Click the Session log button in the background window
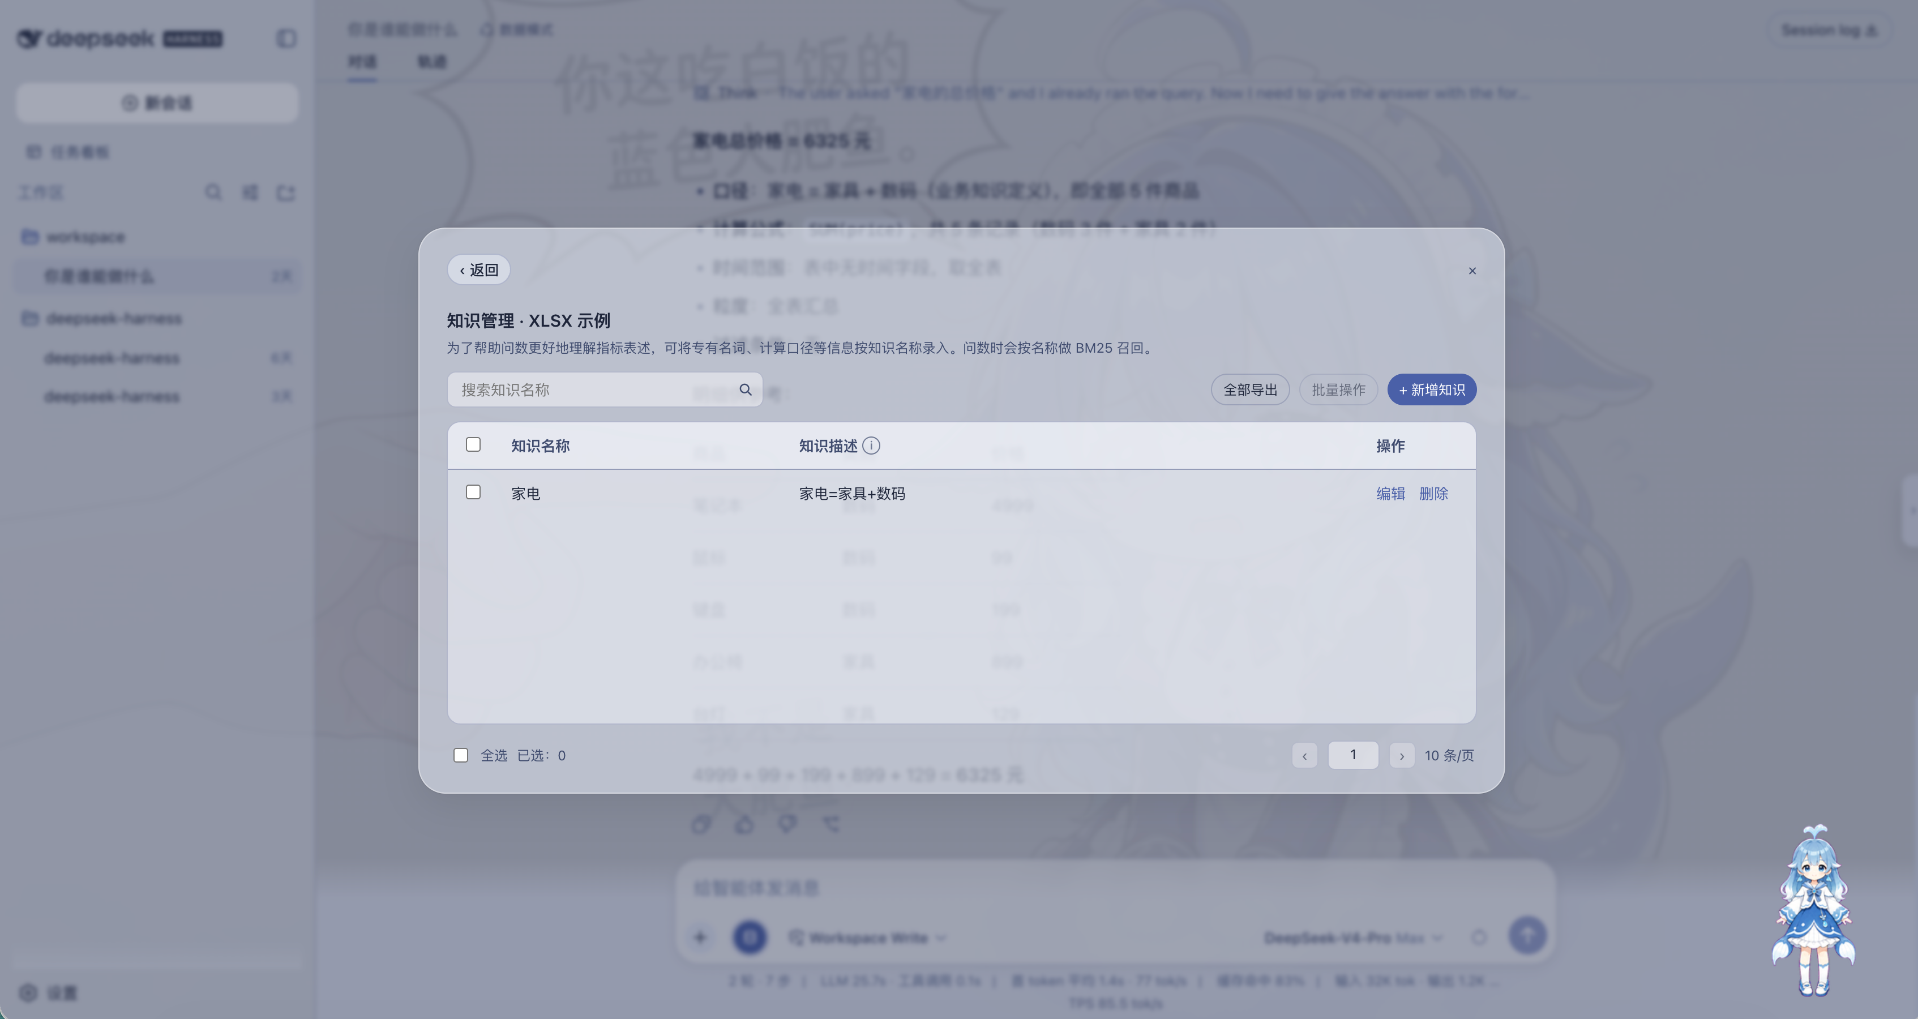1918x1019 pixels. [1829, 30]
